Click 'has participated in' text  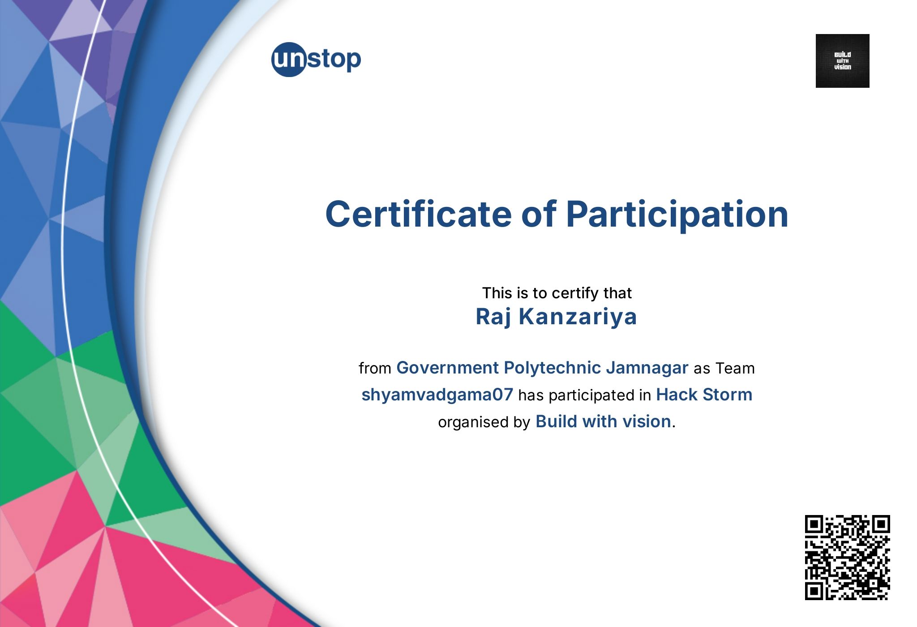pos(584,395)
